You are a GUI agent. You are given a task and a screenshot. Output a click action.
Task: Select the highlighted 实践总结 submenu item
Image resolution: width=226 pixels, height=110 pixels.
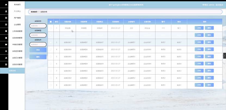coord(13,71)
